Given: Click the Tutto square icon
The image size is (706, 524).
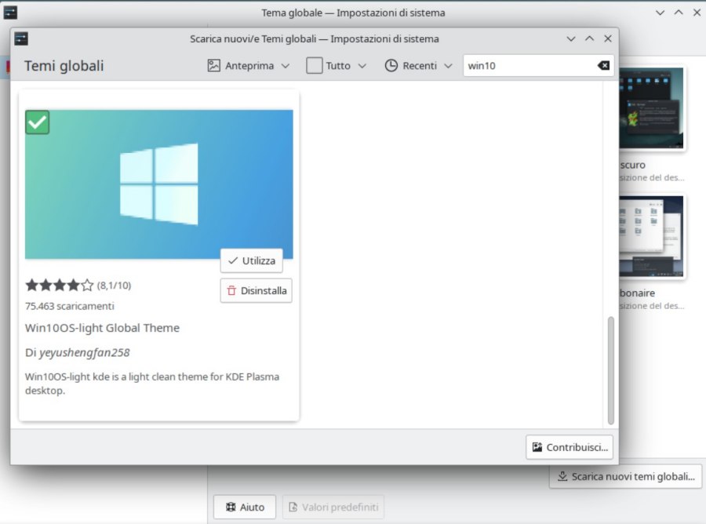Looking at the screenshot, I should (315, 66).
